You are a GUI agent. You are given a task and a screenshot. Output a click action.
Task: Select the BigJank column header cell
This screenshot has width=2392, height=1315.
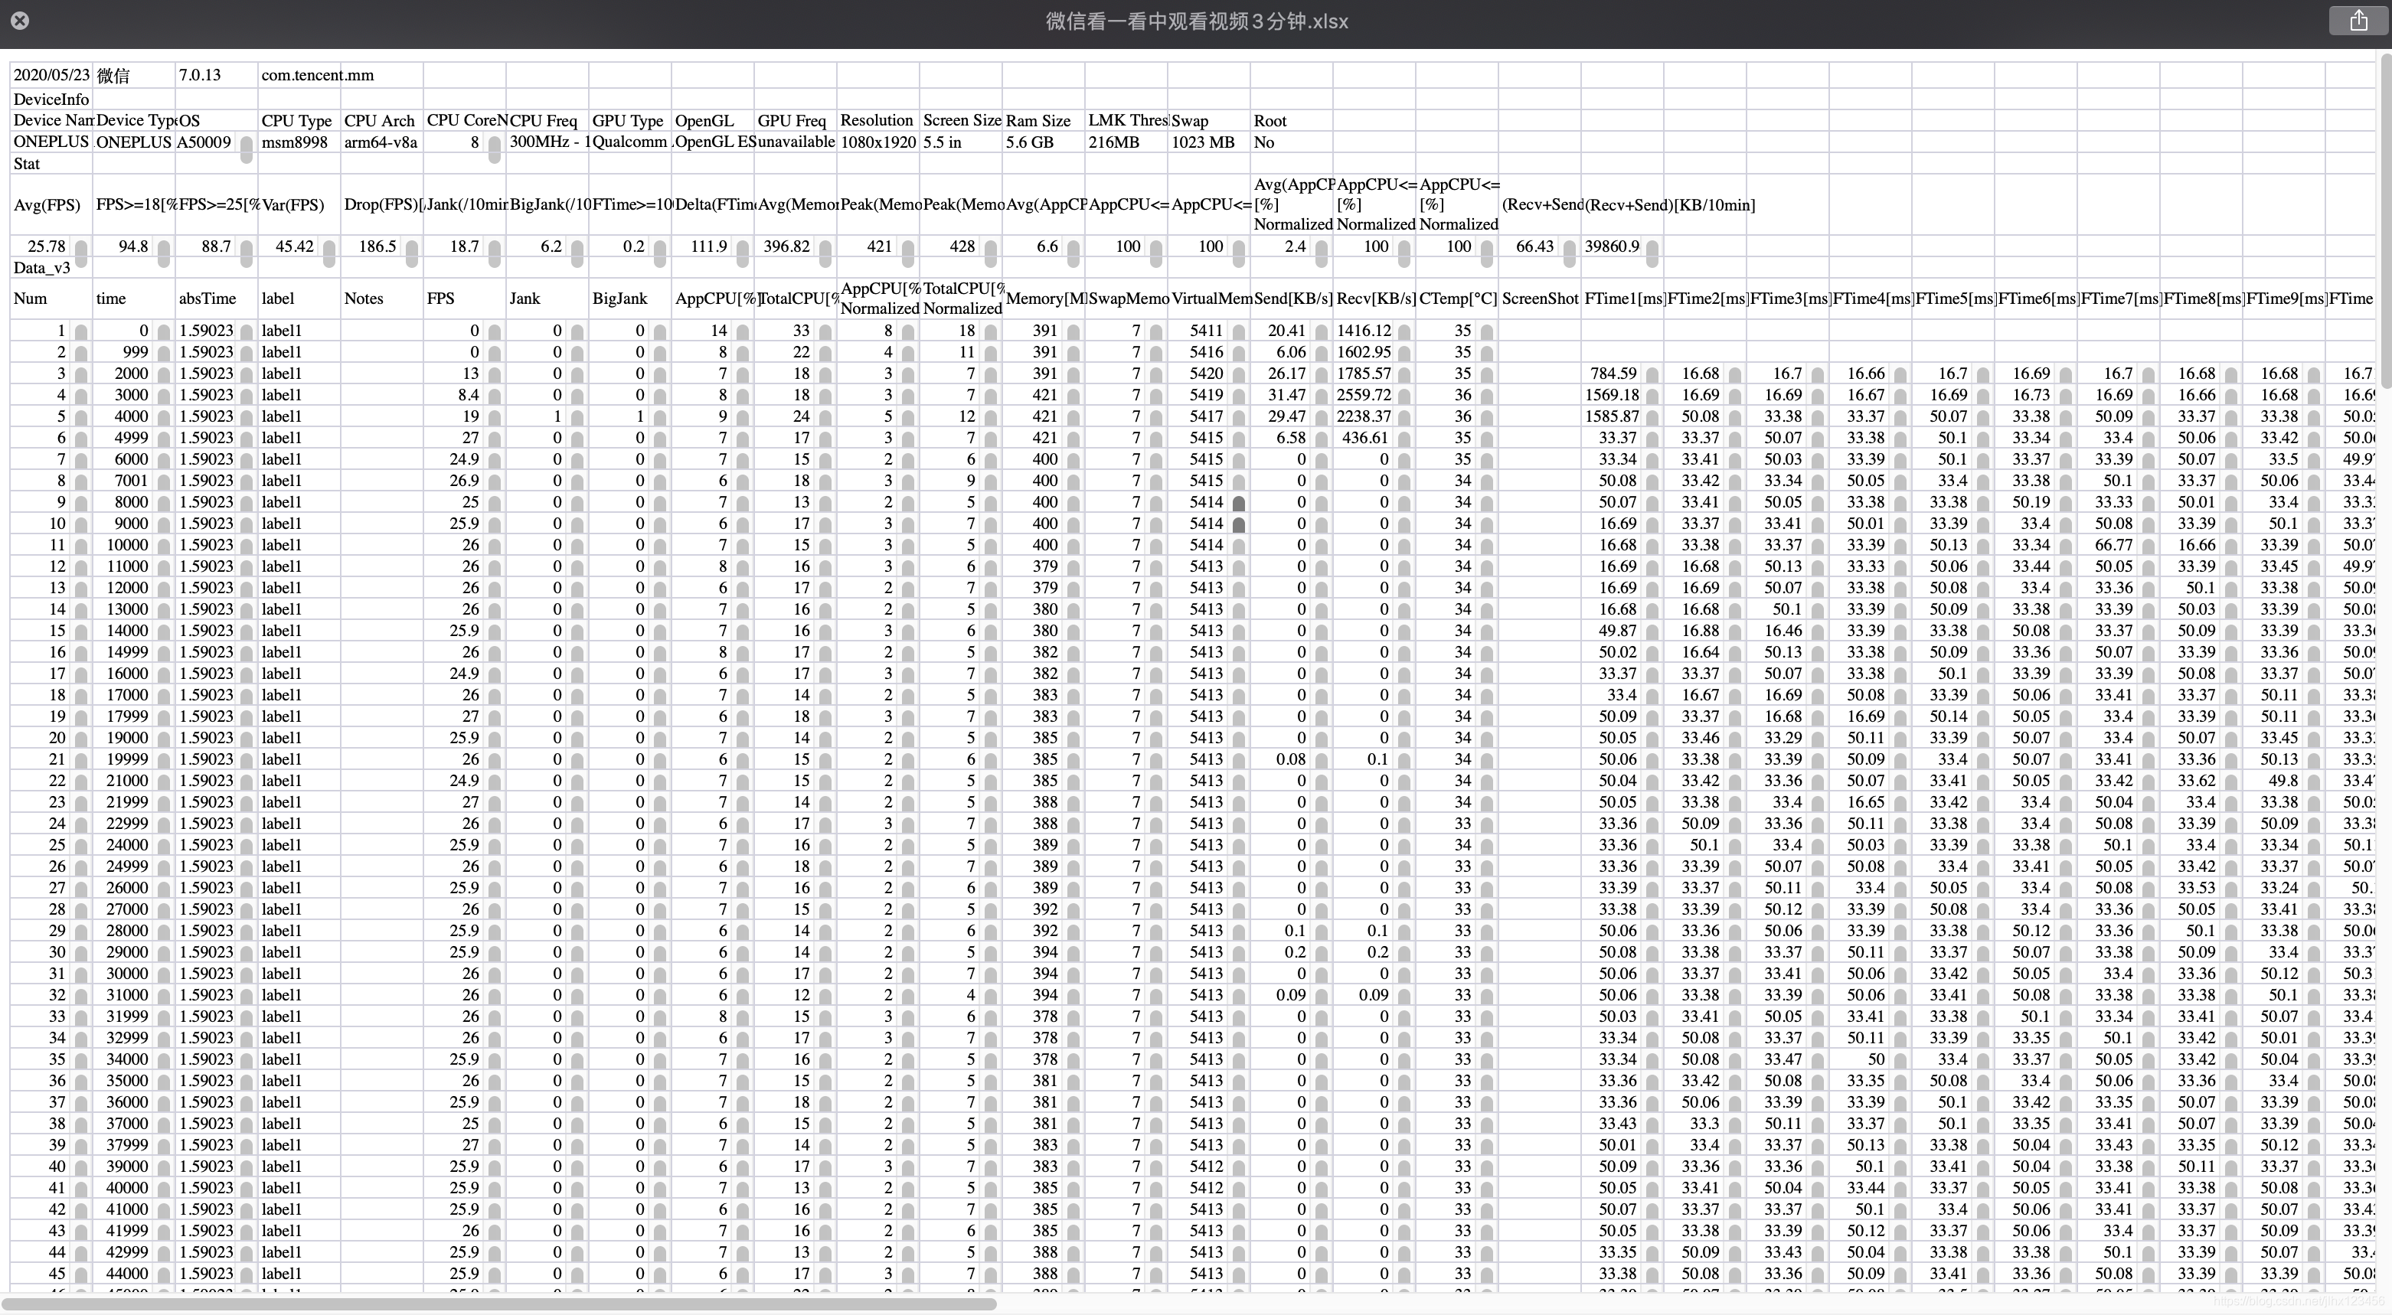[x=619, y=298]
